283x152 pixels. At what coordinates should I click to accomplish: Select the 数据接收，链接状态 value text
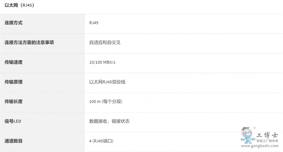[x=109, y=121]
